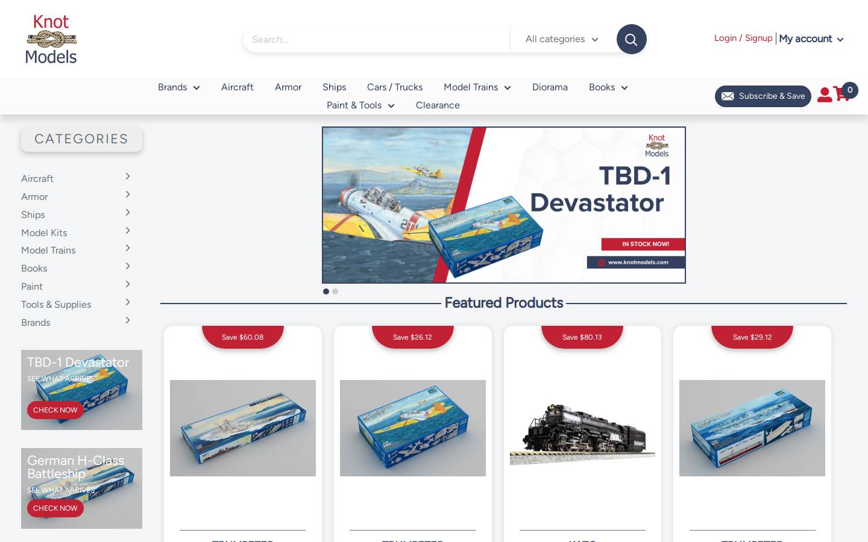
Task: Expand the My account dropdown
Action: pos(811,39)
